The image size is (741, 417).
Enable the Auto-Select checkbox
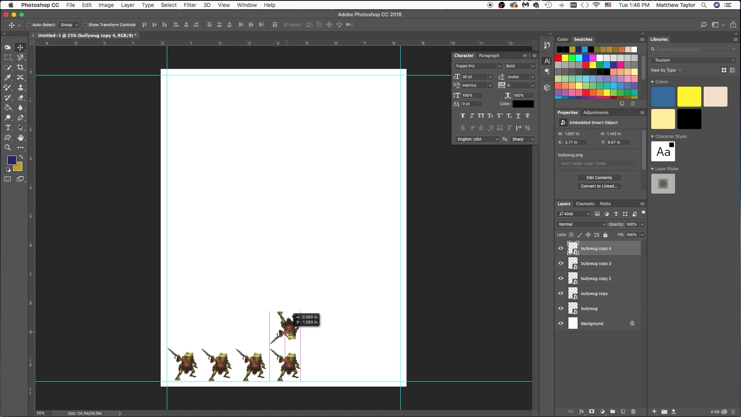pyautogui.click(x=29, y=25)
